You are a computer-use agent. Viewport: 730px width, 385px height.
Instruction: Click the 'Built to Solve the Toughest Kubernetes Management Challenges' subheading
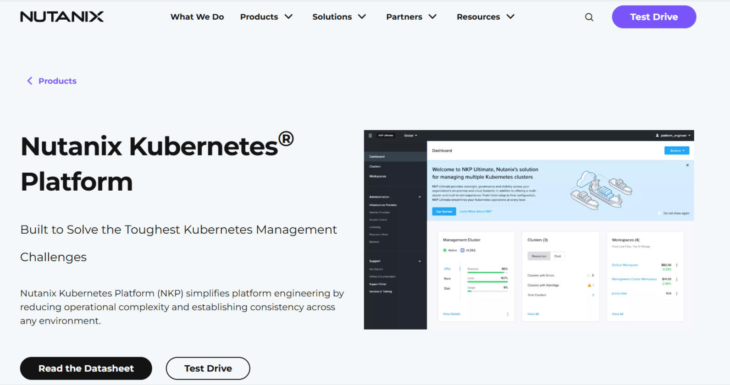[178, 243]
